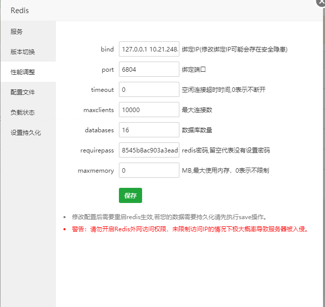Click the databases label

tap(99, 130)
